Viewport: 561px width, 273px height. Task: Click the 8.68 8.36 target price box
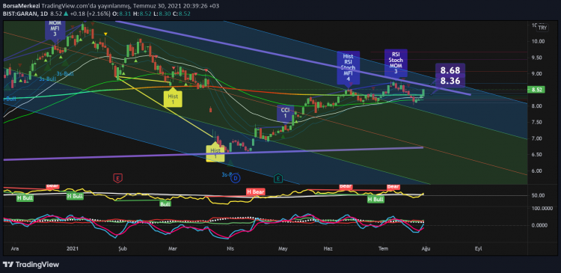click(x=450, y=76)
